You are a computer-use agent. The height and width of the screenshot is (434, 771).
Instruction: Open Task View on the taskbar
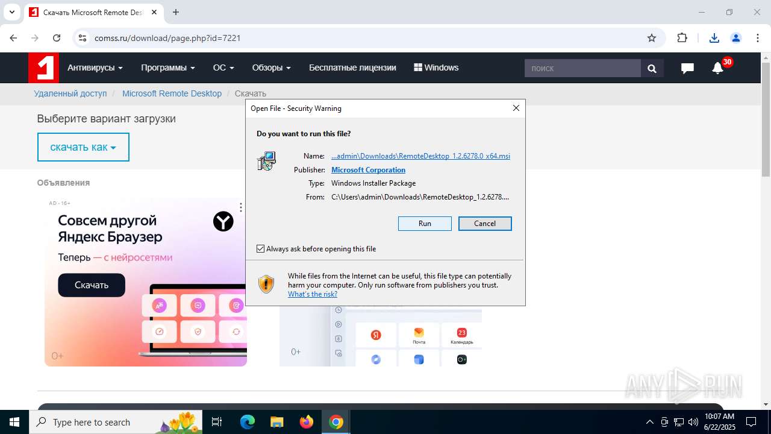click(217, 422)
